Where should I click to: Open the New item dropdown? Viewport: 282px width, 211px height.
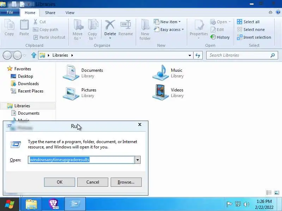(167, 22)
